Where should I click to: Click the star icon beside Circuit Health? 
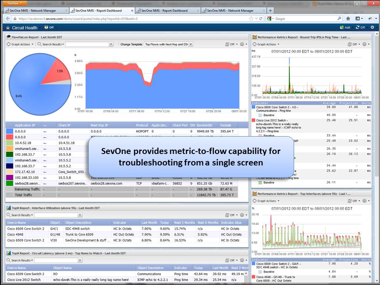(8, 28)
